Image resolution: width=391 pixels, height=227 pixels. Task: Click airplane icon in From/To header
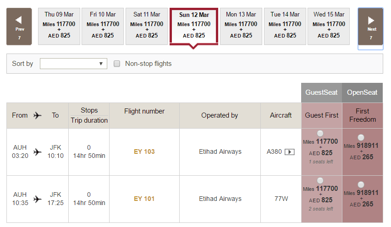[38, 115]
